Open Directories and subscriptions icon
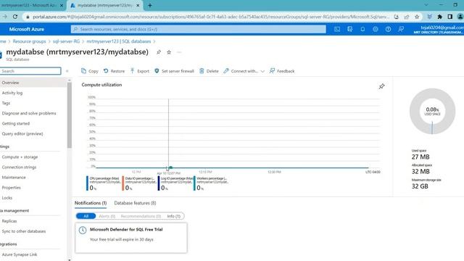Image resolution: width=464 pixels, height=261 pixels. pyautogui.click(x=349, y=29)
